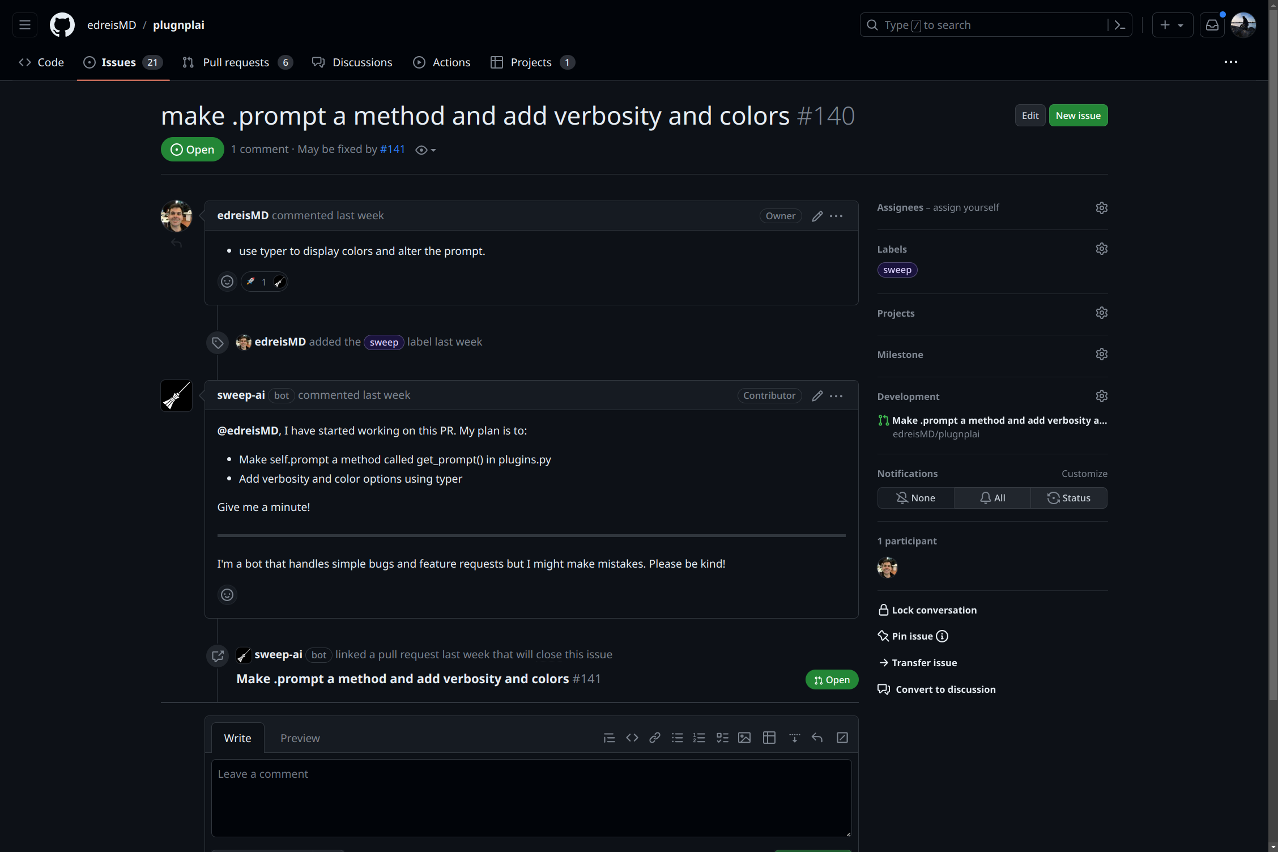Open the notifications inbox

click(1212, 25)
